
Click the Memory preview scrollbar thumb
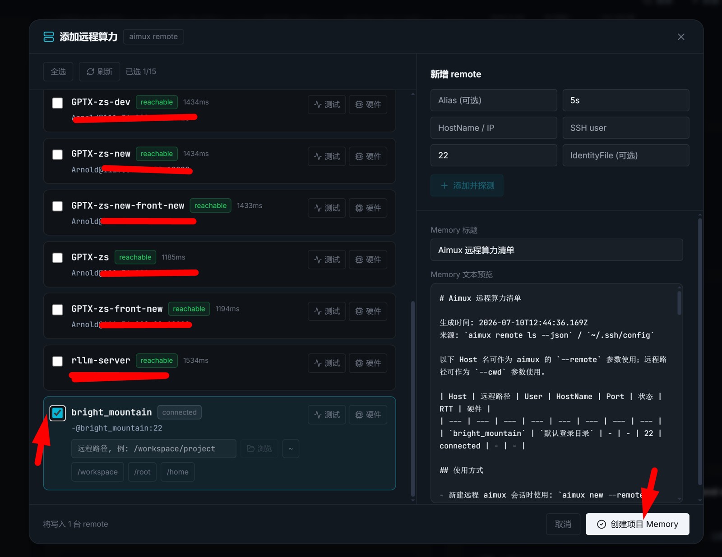(680, 303)
